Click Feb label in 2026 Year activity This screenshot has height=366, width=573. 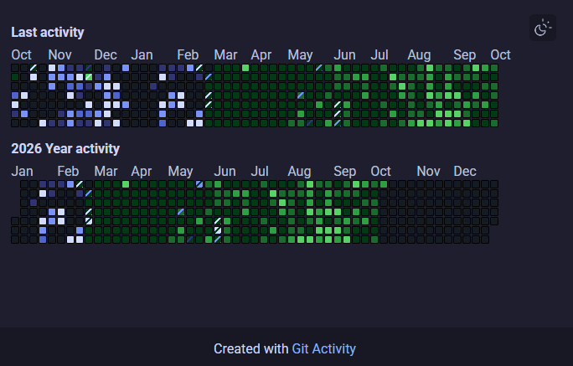(x=68, y=172)
